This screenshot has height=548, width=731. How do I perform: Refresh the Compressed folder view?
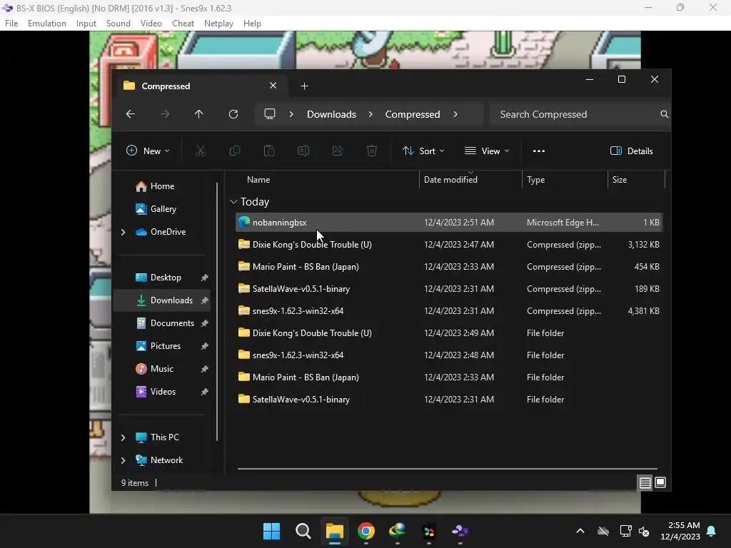pos(233,114)
